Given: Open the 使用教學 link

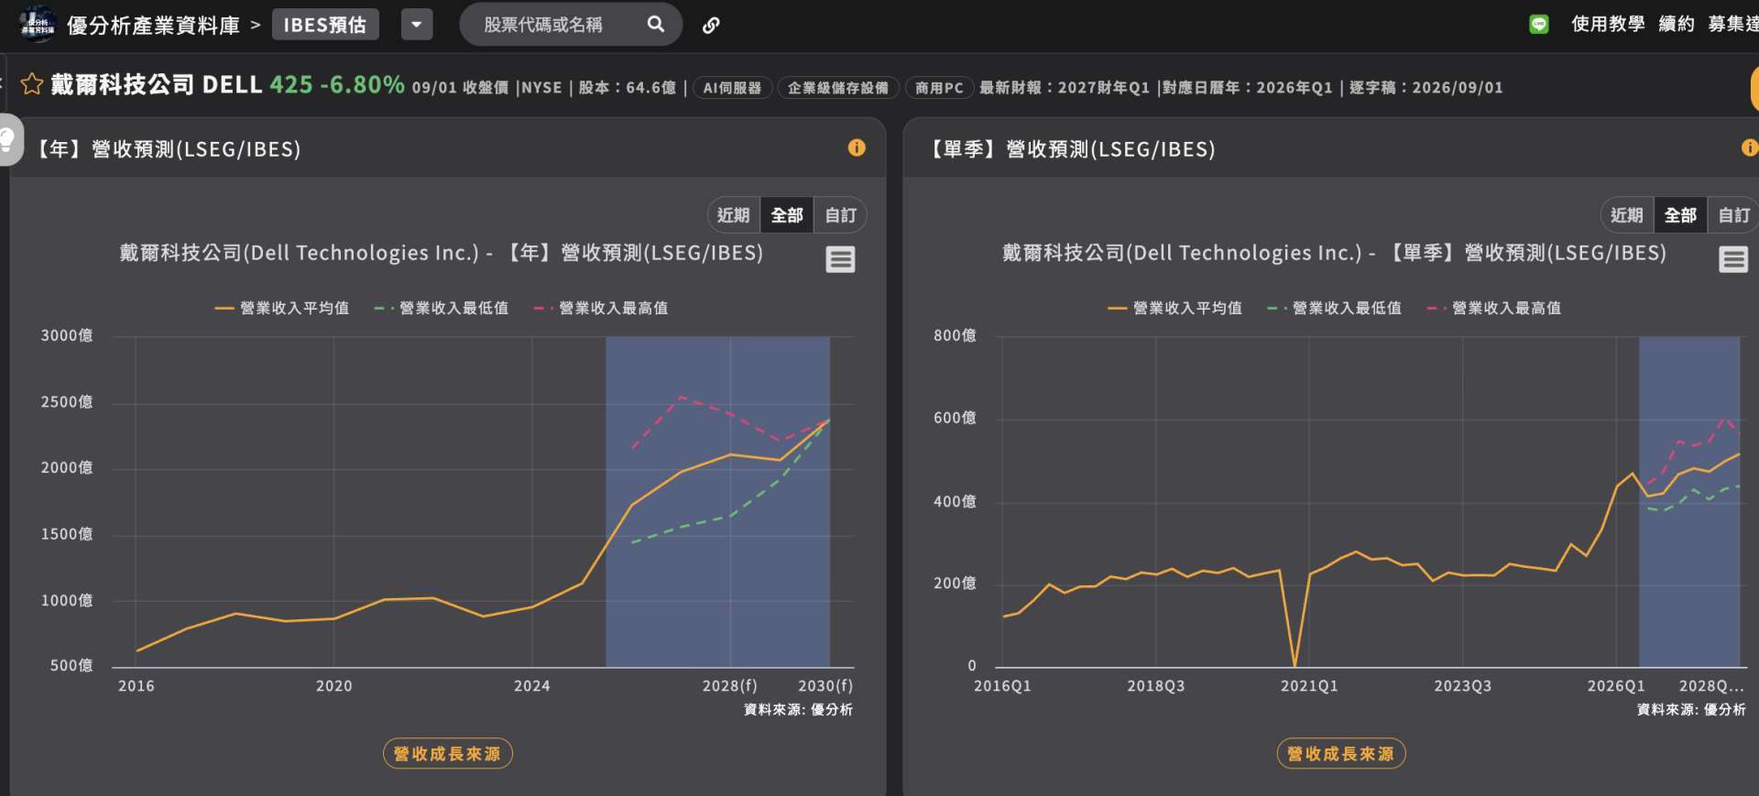Looking at the screenshot, I should point(1608,24).
